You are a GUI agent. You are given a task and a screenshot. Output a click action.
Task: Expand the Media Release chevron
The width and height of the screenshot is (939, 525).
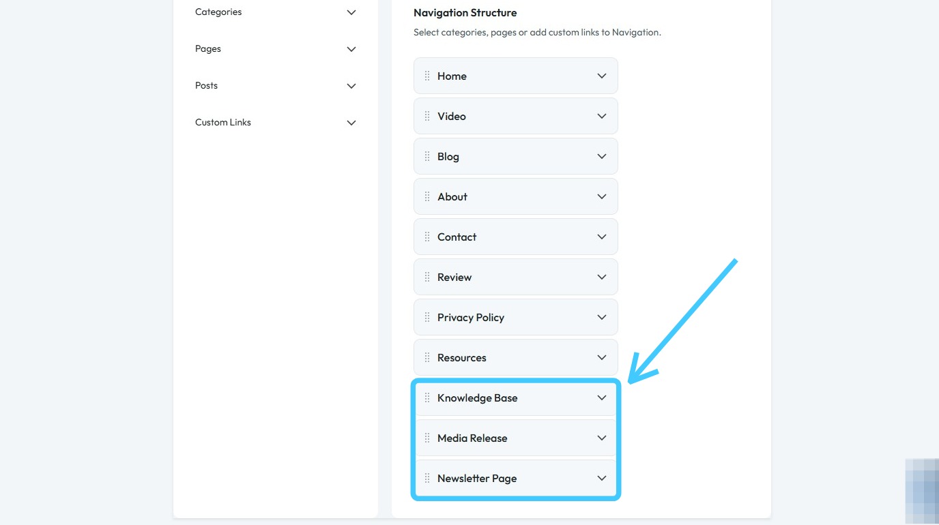pos(602,438)
